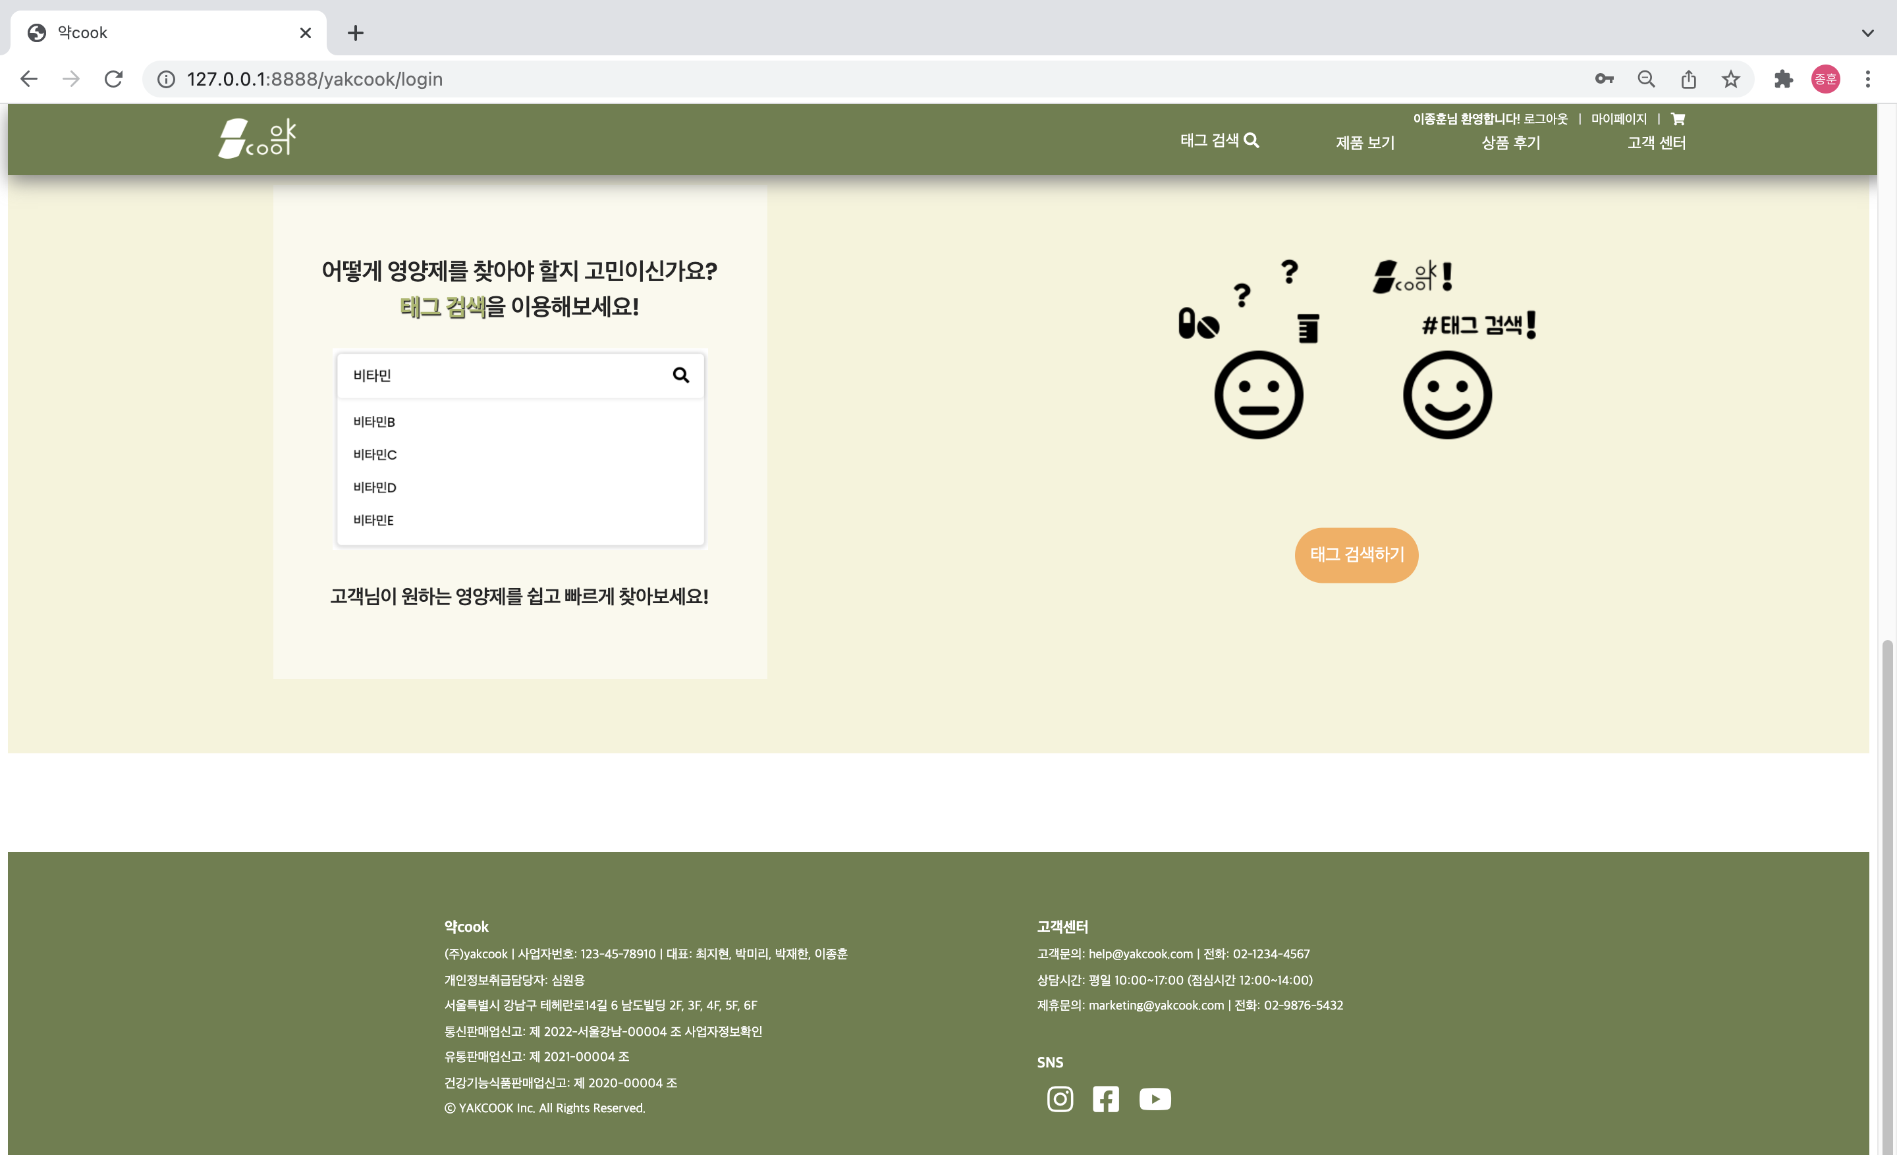Click the search magnifier in the tag input
The image size is (1897, 1155).
680,375
